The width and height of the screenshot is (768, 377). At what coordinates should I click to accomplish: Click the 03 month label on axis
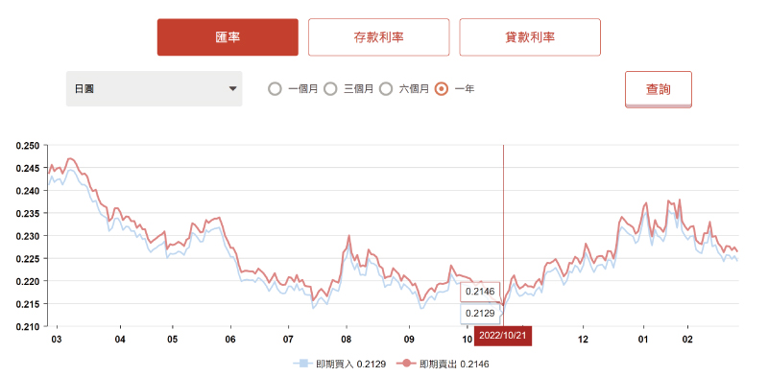[x=57, y=340]
